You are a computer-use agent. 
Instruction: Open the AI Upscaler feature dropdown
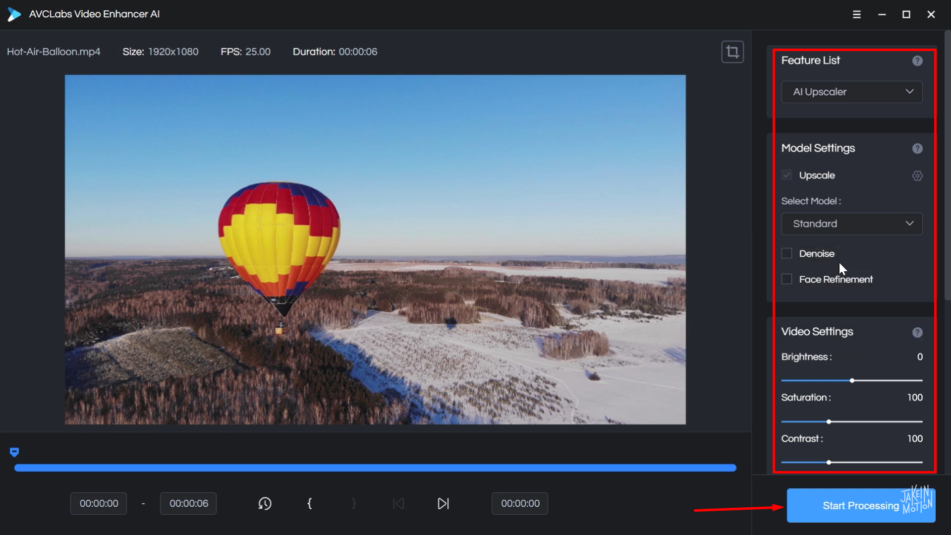(x=851, y=92)
